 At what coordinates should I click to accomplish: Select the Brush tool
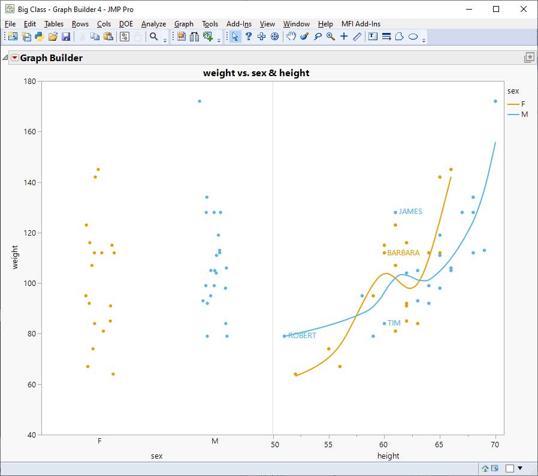click(304, 37)
